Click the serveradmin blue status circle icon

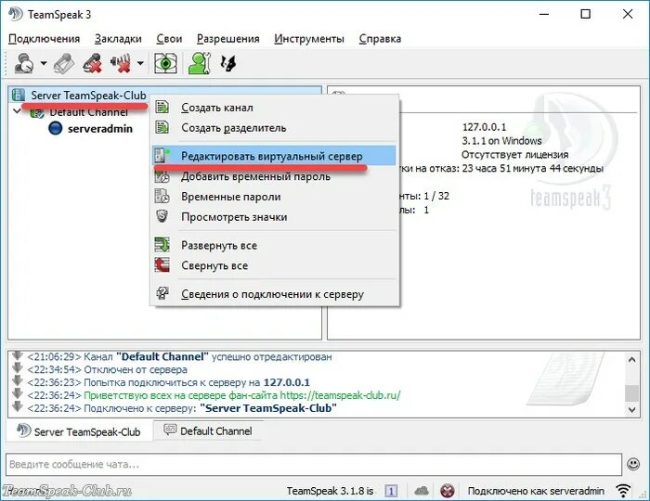(x=55, y=128)
